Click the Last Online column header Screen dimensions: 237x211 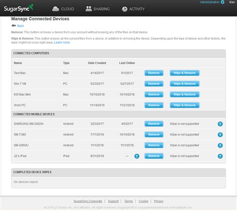(127, 63)
